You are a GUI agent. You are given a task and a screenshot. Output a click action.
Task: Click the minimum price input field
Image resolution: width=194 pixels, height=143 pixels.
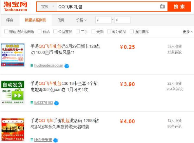103,20
